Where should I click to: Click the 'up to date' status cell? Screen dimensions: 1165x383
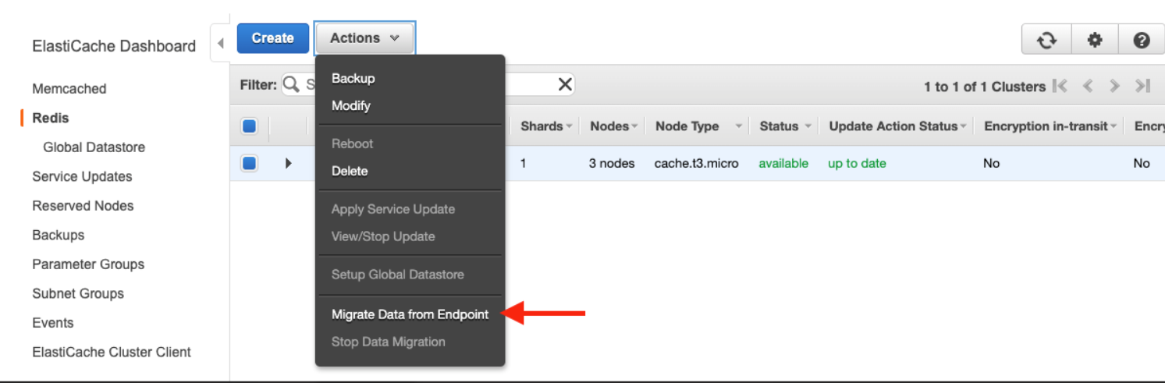[857, 164]
